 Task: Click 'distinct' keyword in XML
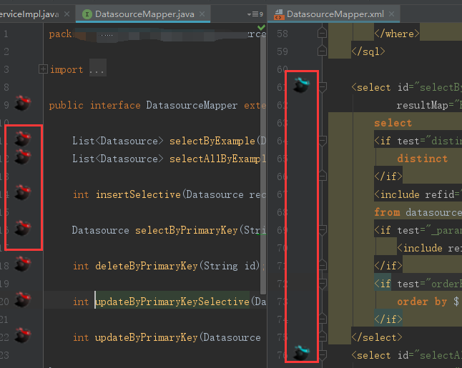pos(423,159)
